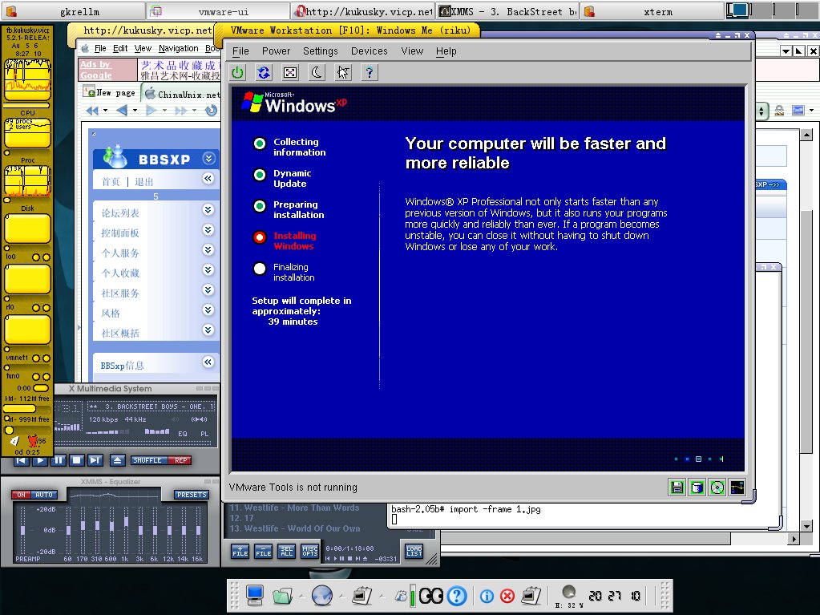
Task: Click the VMware power on/off toolbar icon
Action: 238,73
